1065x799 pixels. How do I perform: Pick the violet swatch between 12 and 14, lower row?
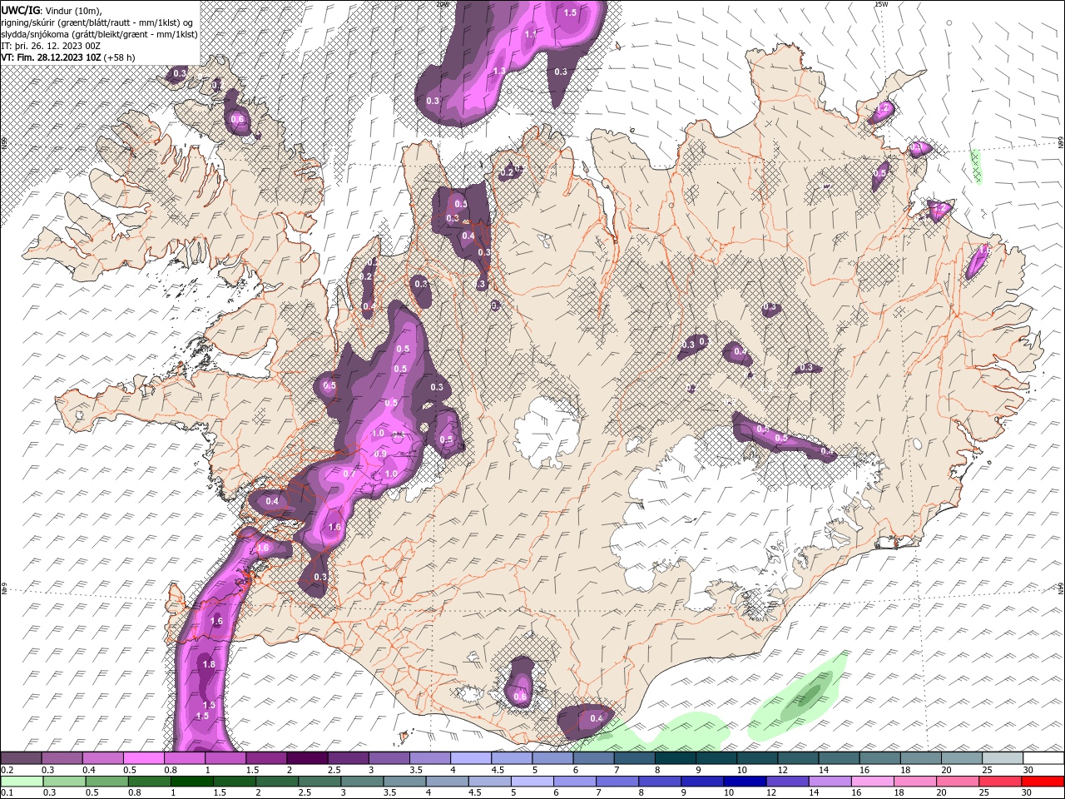[x=786, y=782]
